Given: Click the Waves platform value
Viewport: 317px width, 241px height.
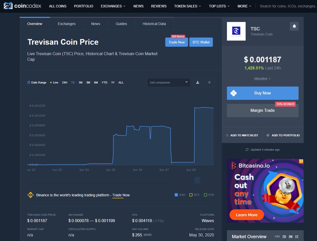Looking at the screenshot, I should click(208, 221).
